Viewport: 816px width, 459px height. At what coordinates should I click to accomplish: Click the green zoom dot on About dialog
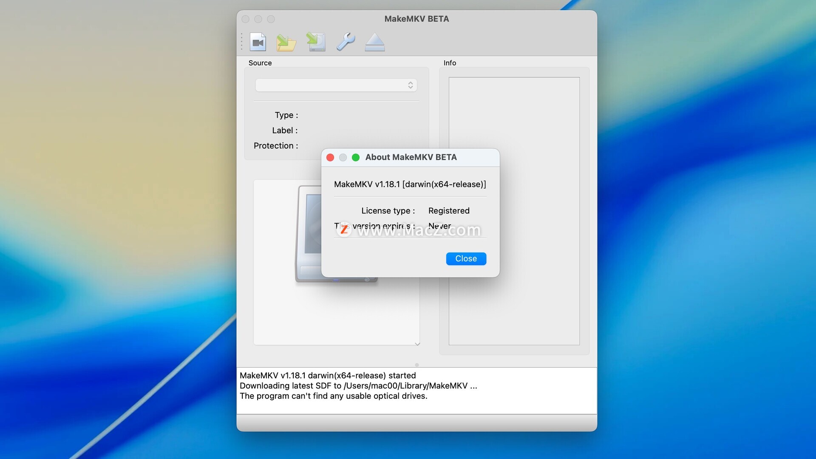356,158
